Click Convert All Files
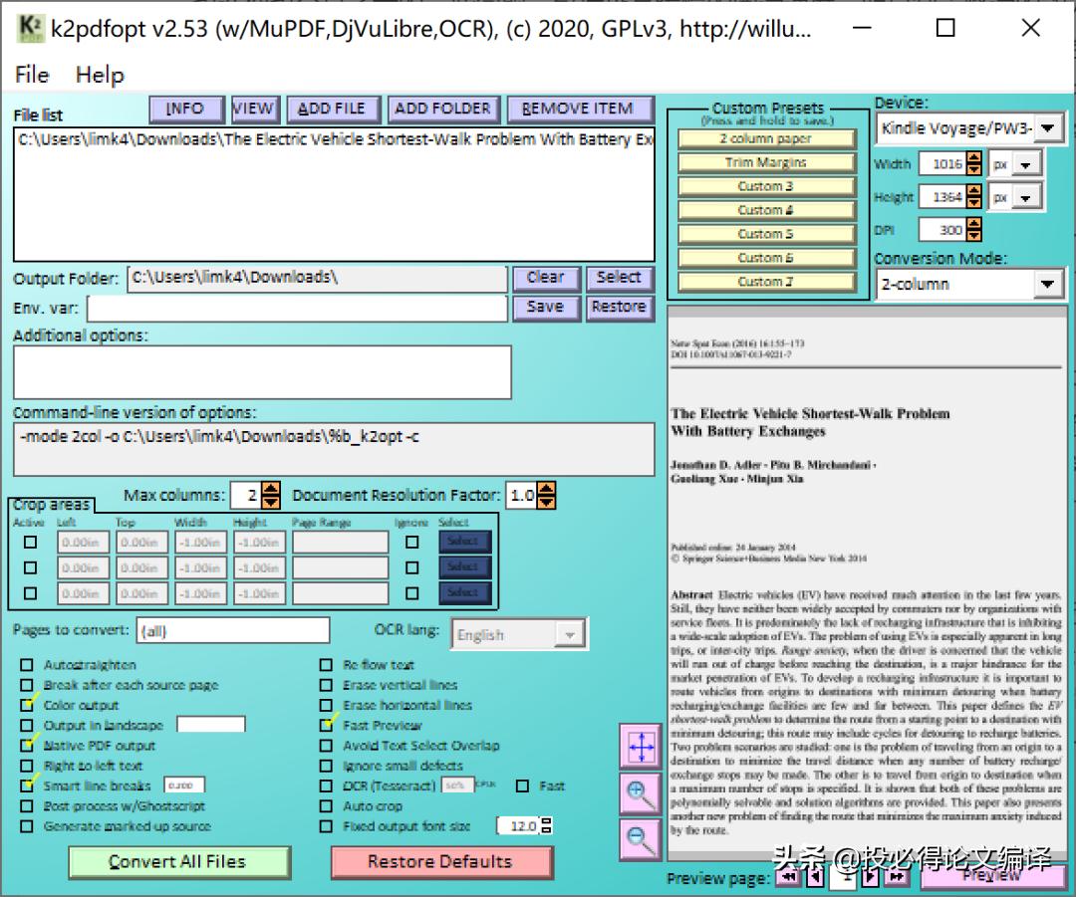 coord(179,862)
